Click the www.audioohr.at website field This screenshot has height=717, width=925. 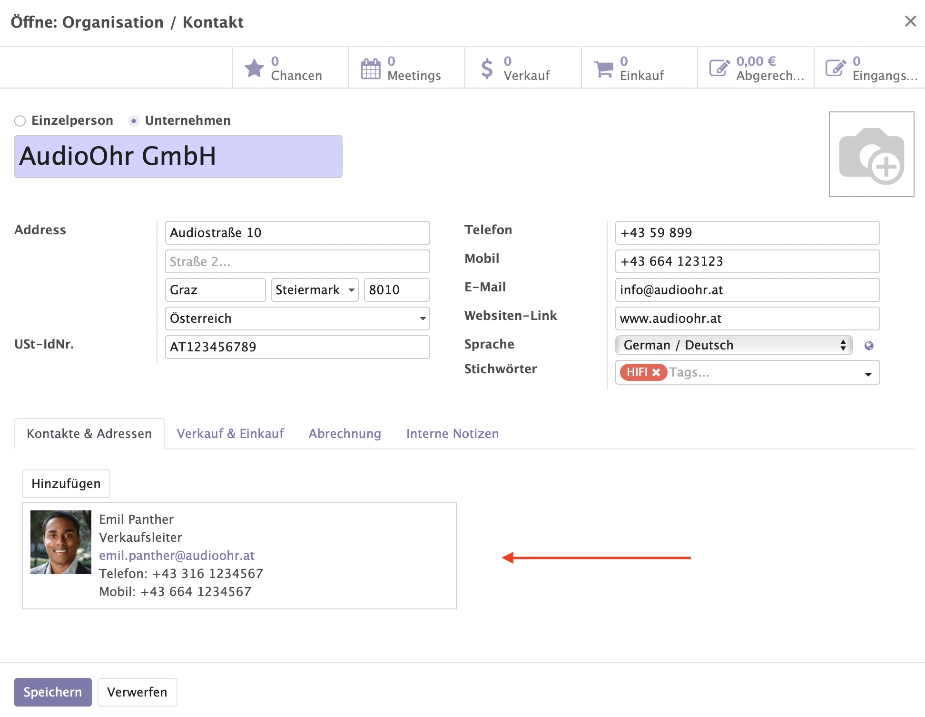(x=748, y=319)
